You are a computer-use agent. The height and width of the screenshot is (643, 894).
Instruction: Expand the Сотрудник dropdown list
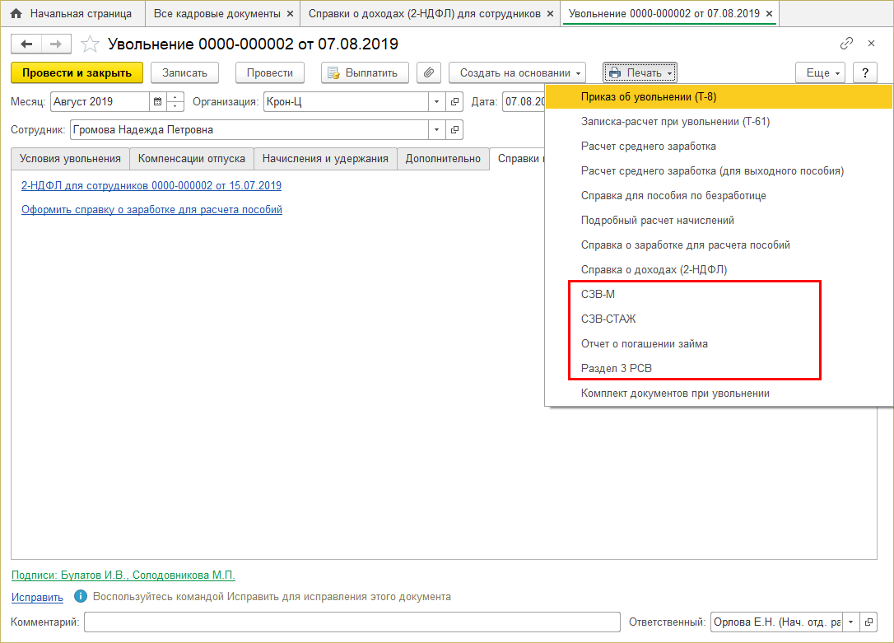click(x=437, y=129)
